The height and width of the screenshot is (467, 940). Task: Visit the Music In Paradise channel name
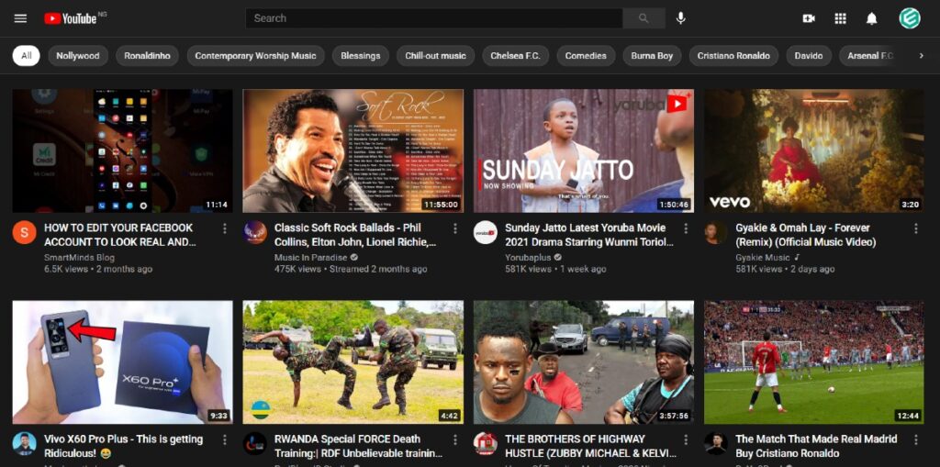[x=311, y=257]
